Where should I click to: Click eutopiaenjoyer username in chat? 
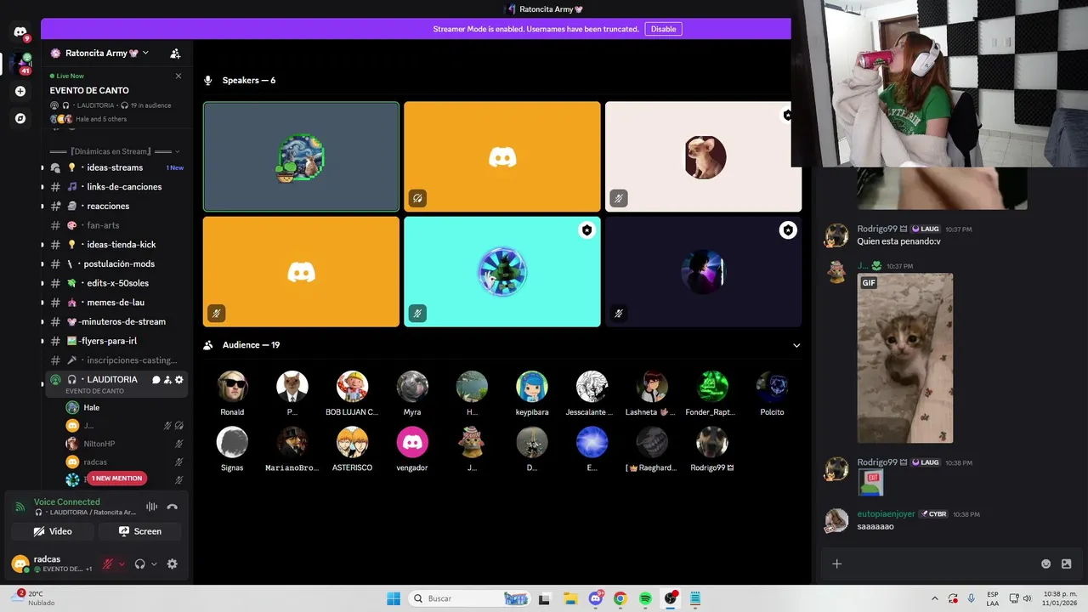coord(886,513)
